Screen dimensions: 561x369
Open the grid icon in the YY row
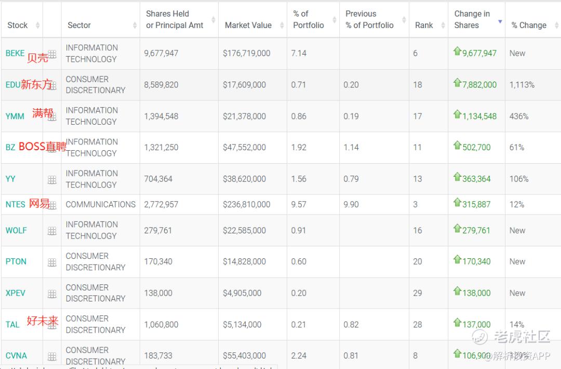(x=52, y=179)
